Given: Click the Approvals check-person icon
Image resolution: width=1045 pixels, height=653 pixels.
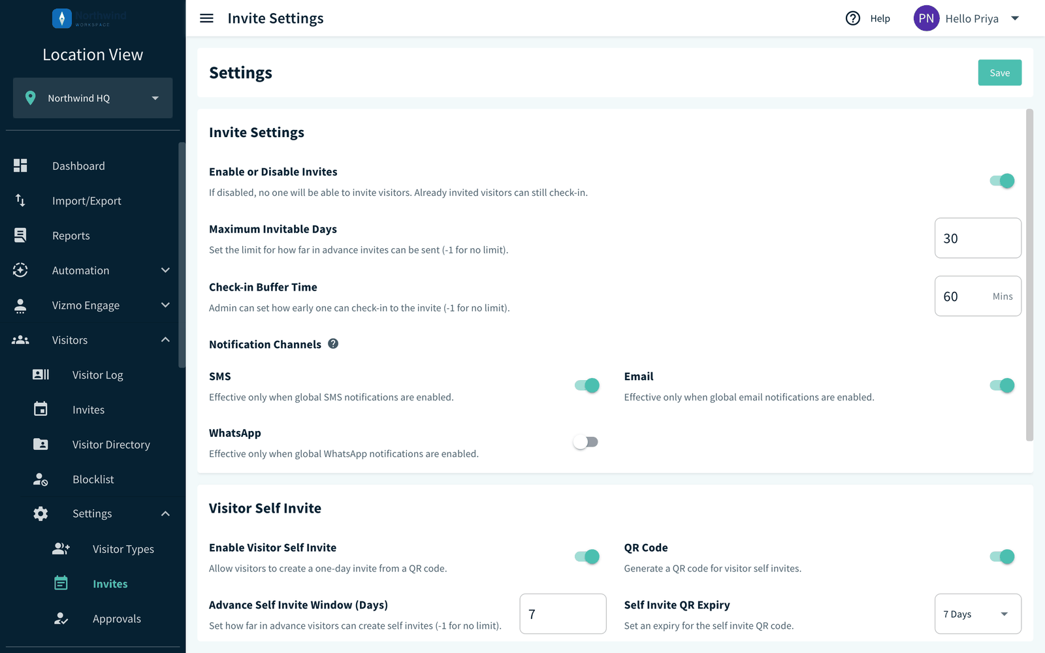Looking at the screenshot, I should pyautogui.click(x=61, y=618).
